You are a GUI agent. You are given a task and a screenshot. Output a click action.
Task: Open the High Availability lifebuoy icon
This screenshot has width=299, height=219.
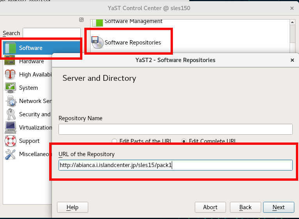(10, 74)
